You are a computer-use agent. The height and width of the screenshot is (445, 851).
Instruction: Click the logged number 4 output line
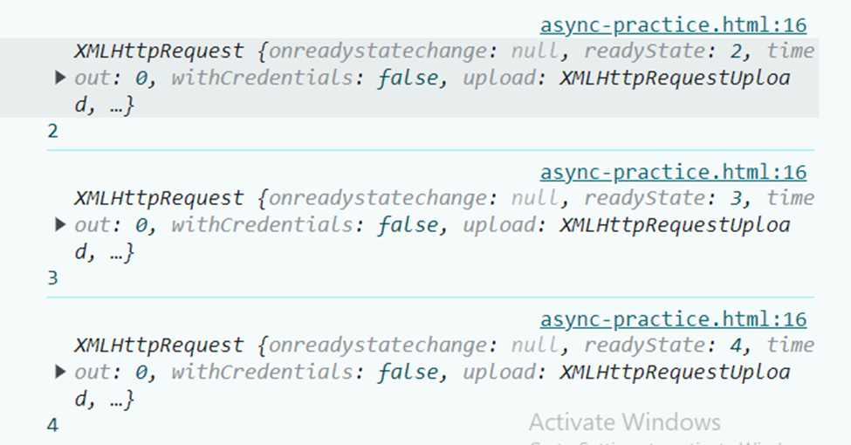point(54,426)
